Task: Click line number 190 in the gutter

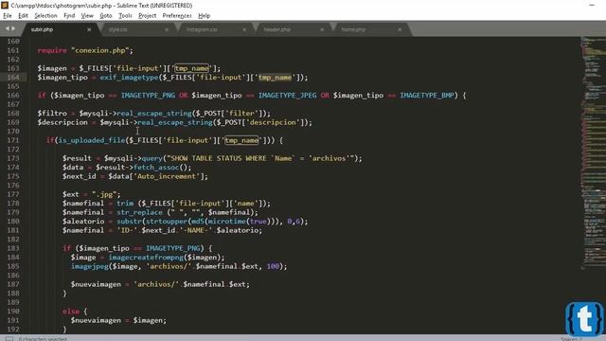Action: [13, 312]
